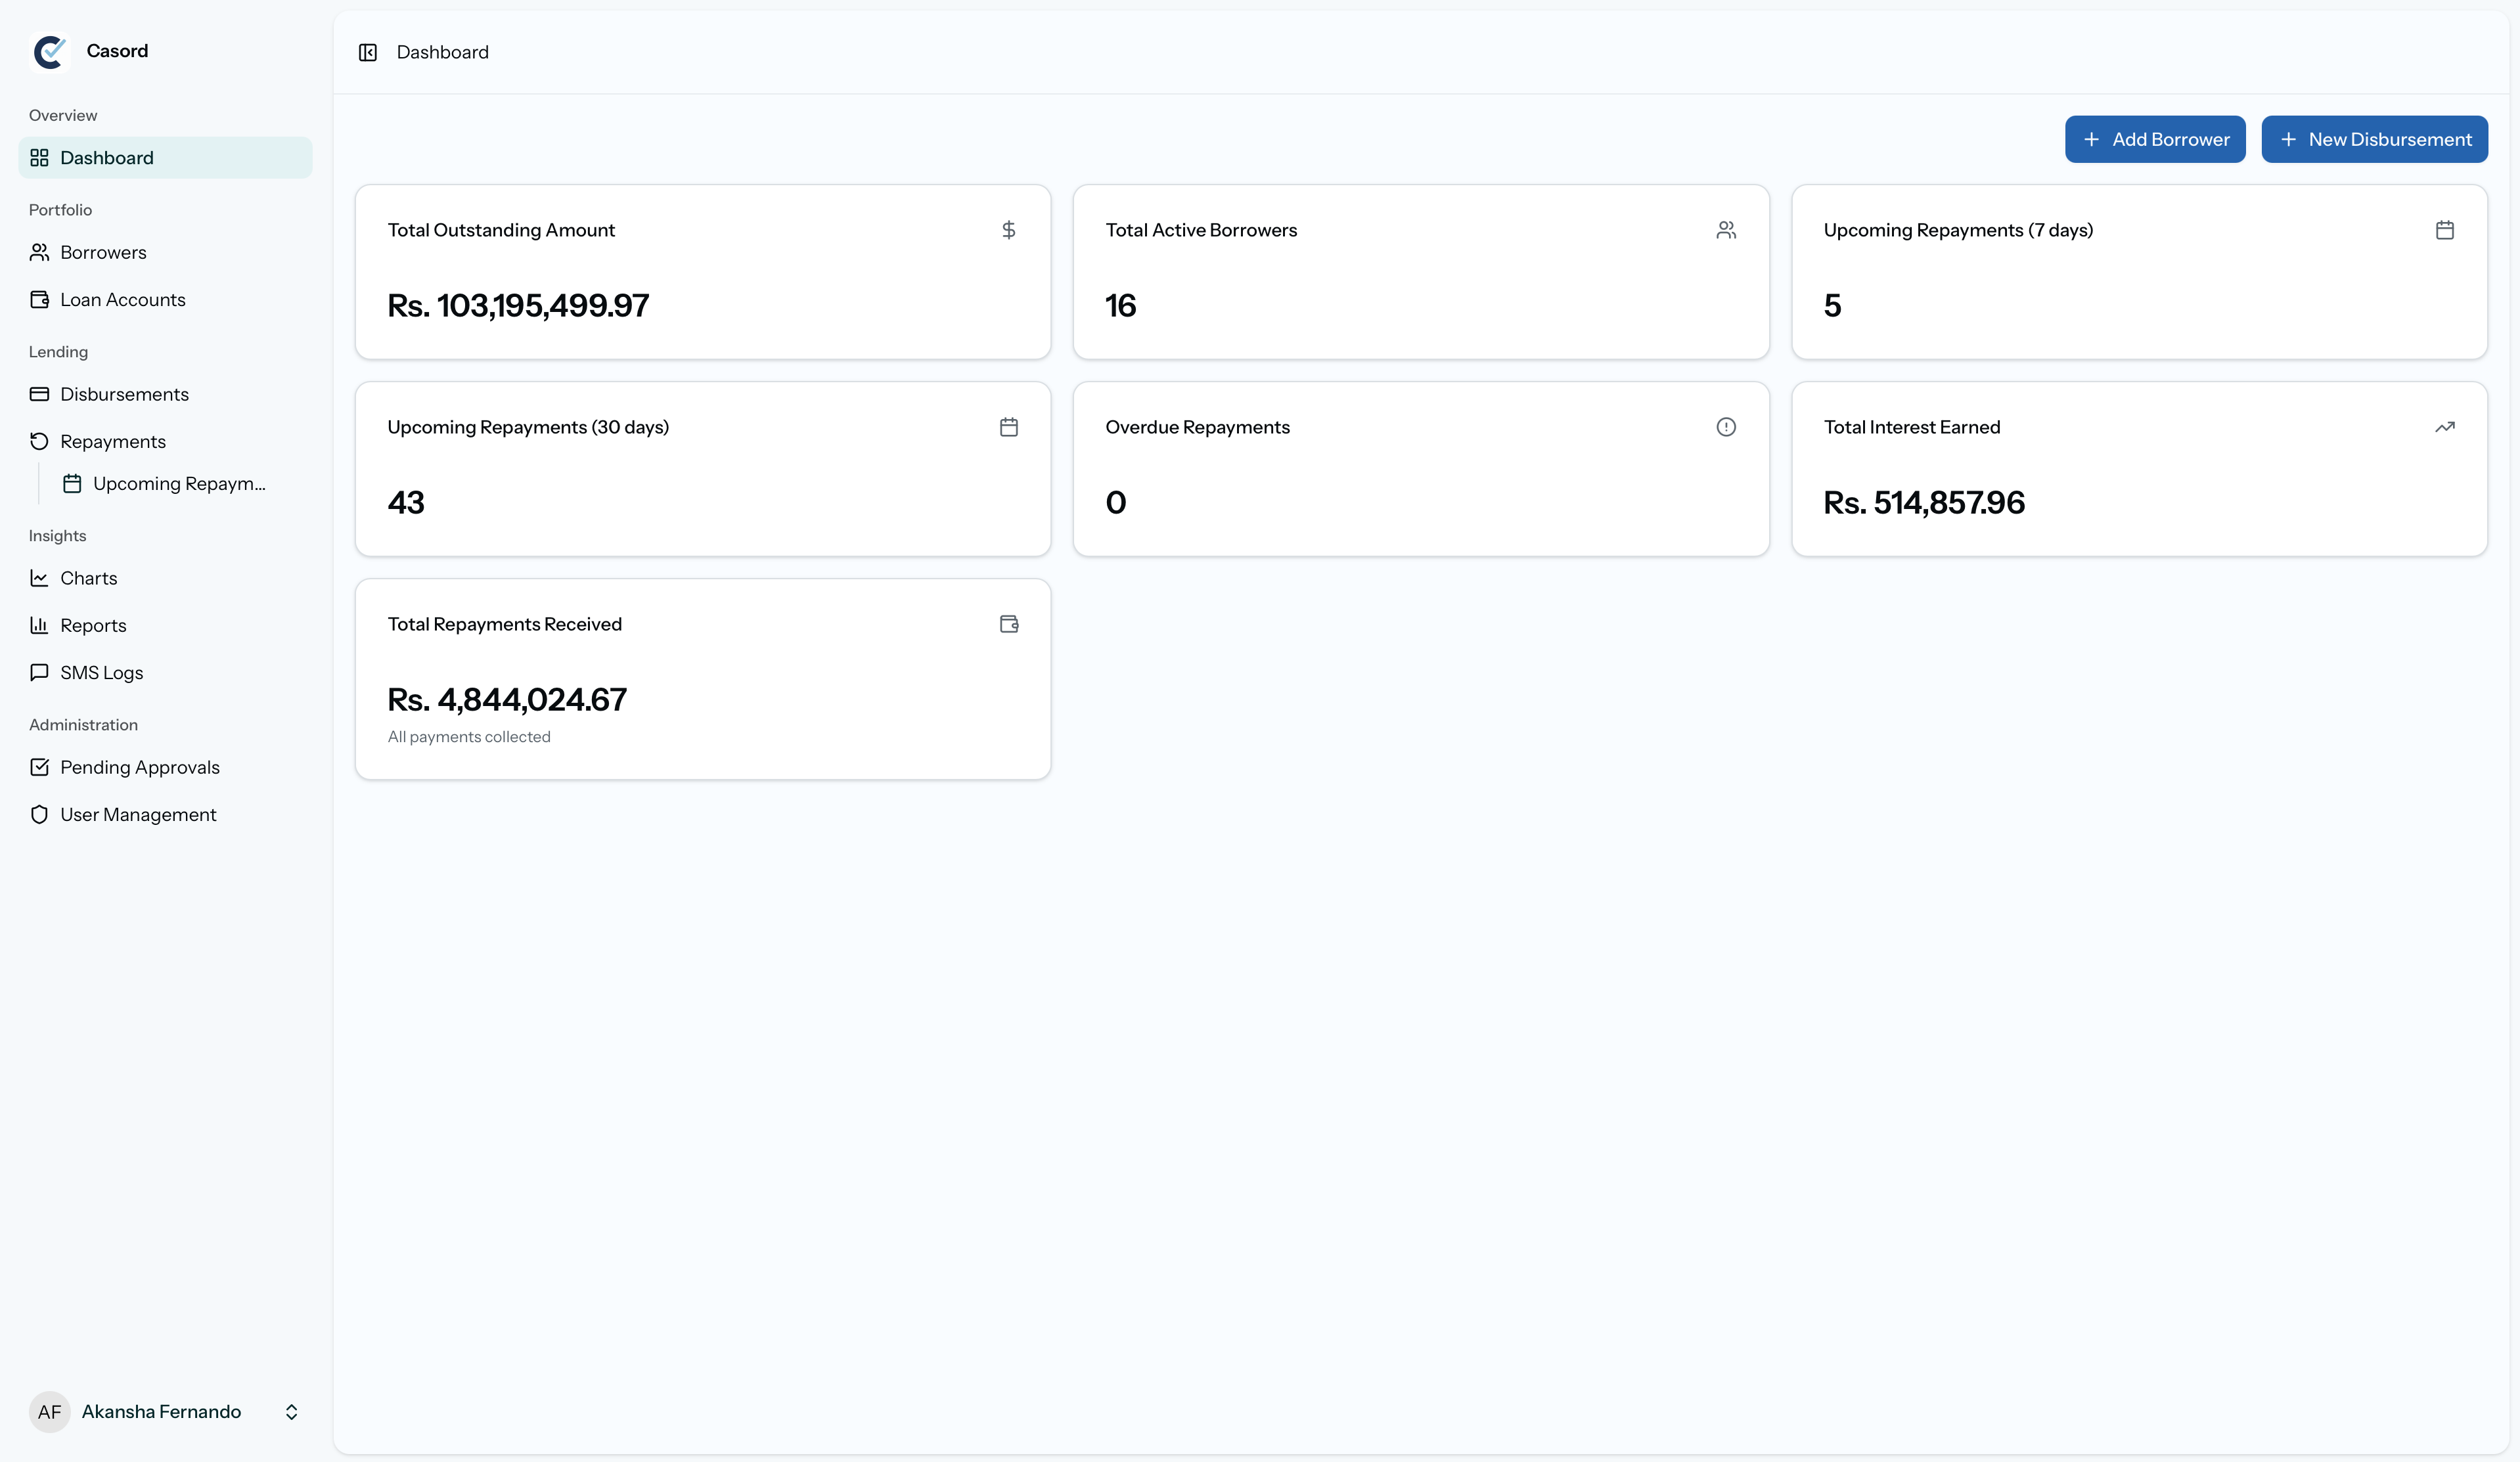Viewport: 2520px width, 1462px height.
Task: Expand the Repayments sidebar section
Action: point(112,441)
